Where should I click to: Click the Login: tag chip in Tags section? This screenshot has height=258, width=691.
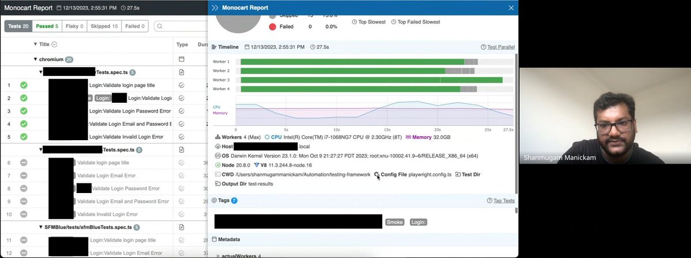click(419, 222)
